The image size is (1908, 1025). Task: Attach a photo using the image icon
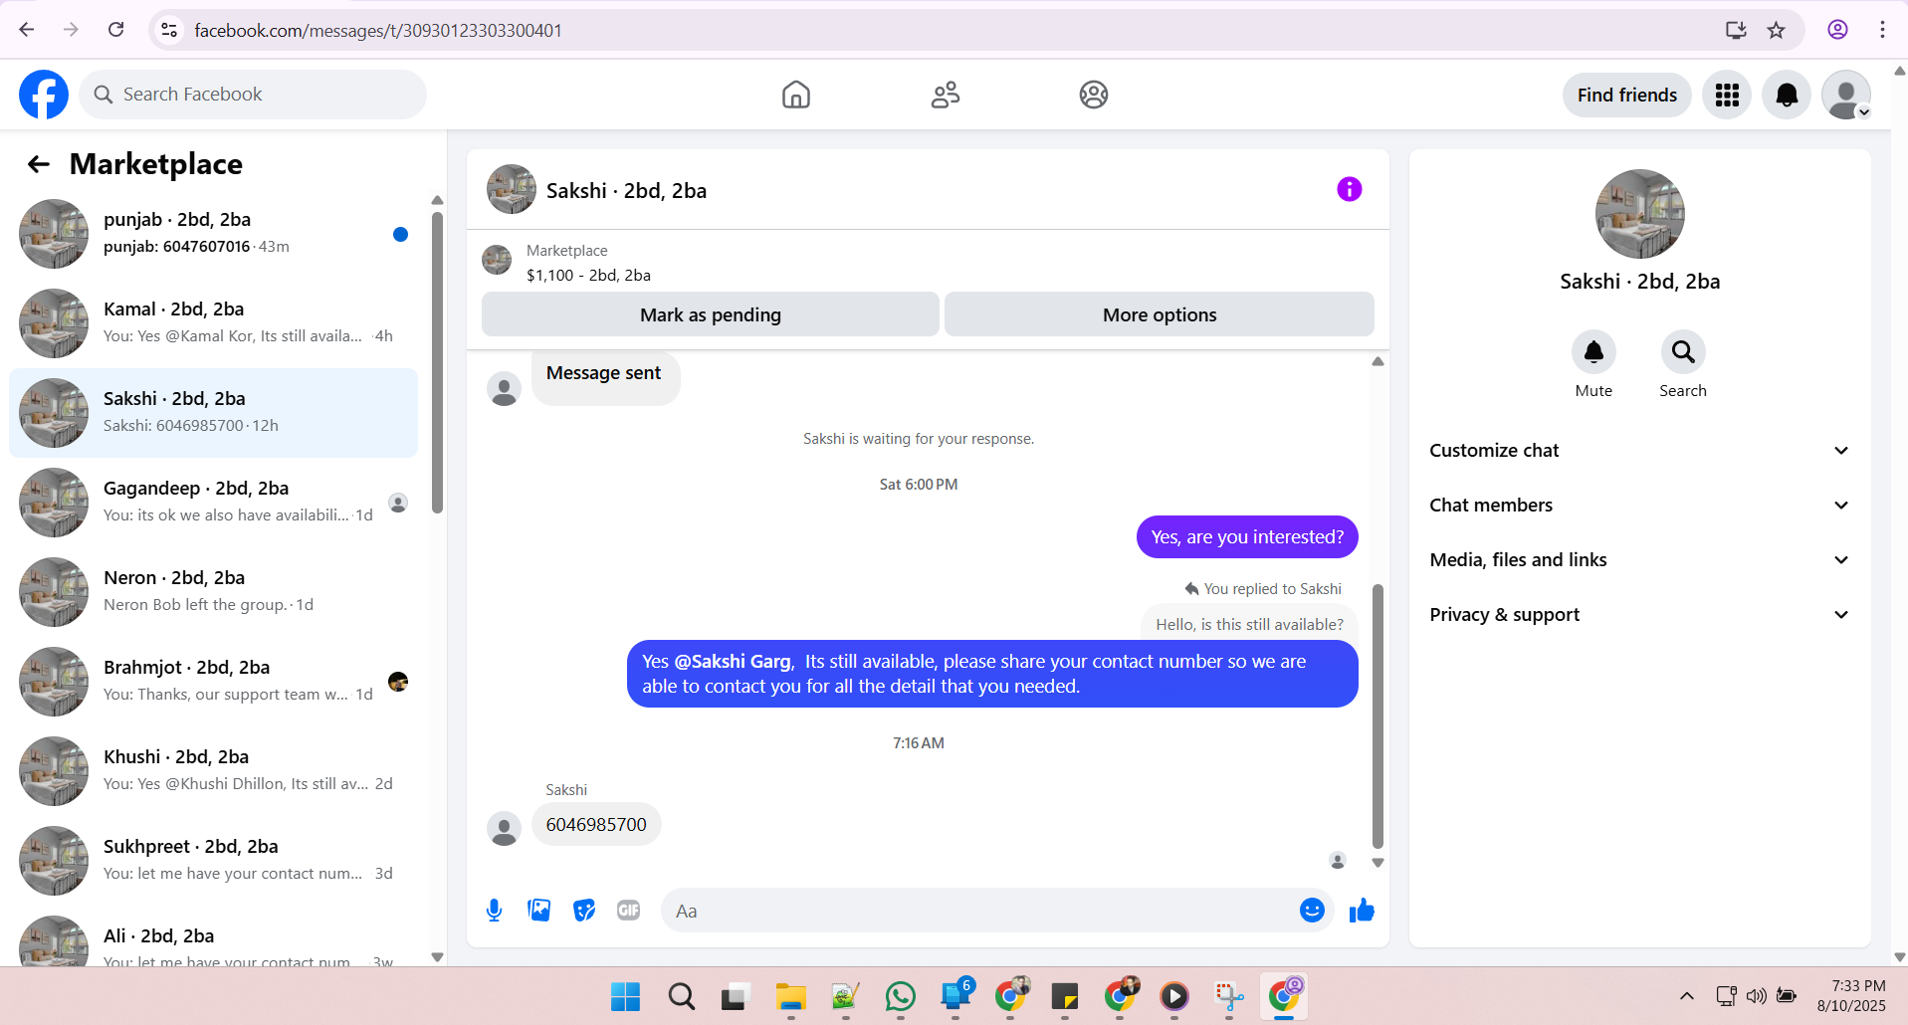click(x=538, y=911)
